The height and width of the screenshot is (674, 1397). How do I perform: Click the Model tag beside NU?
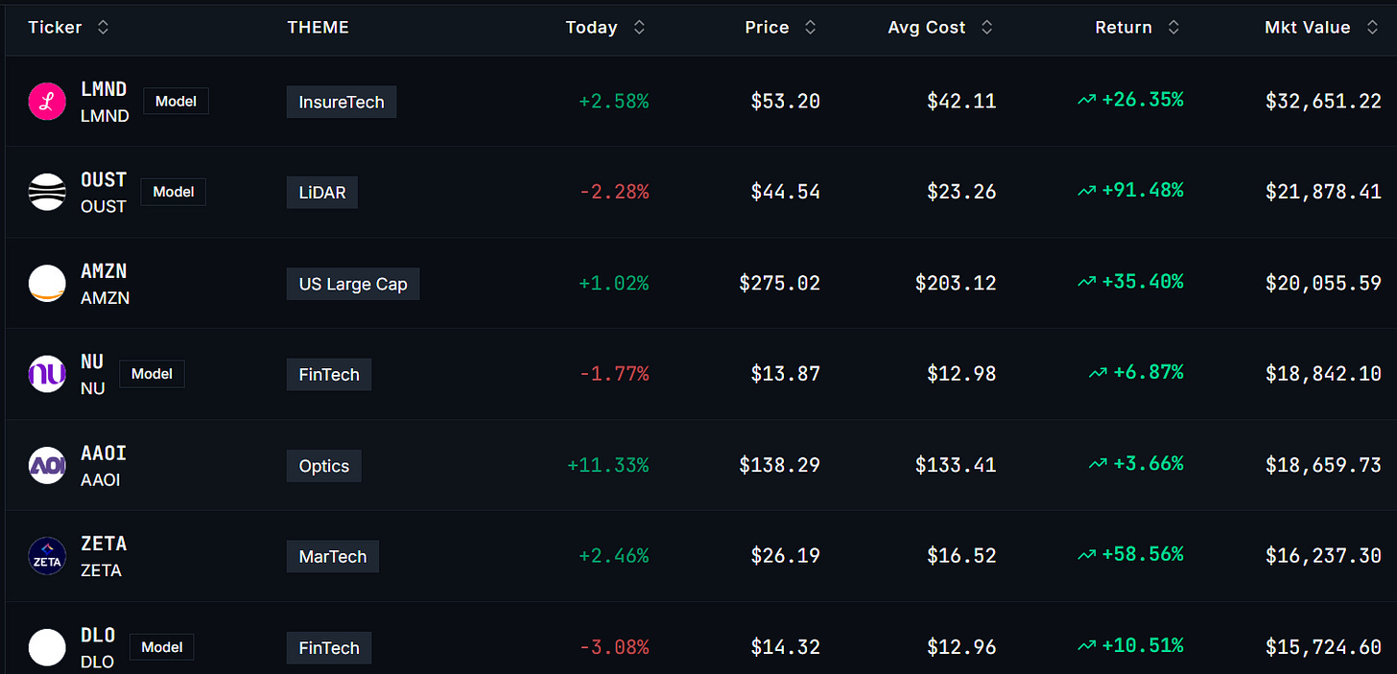click(x=152, y=374)
